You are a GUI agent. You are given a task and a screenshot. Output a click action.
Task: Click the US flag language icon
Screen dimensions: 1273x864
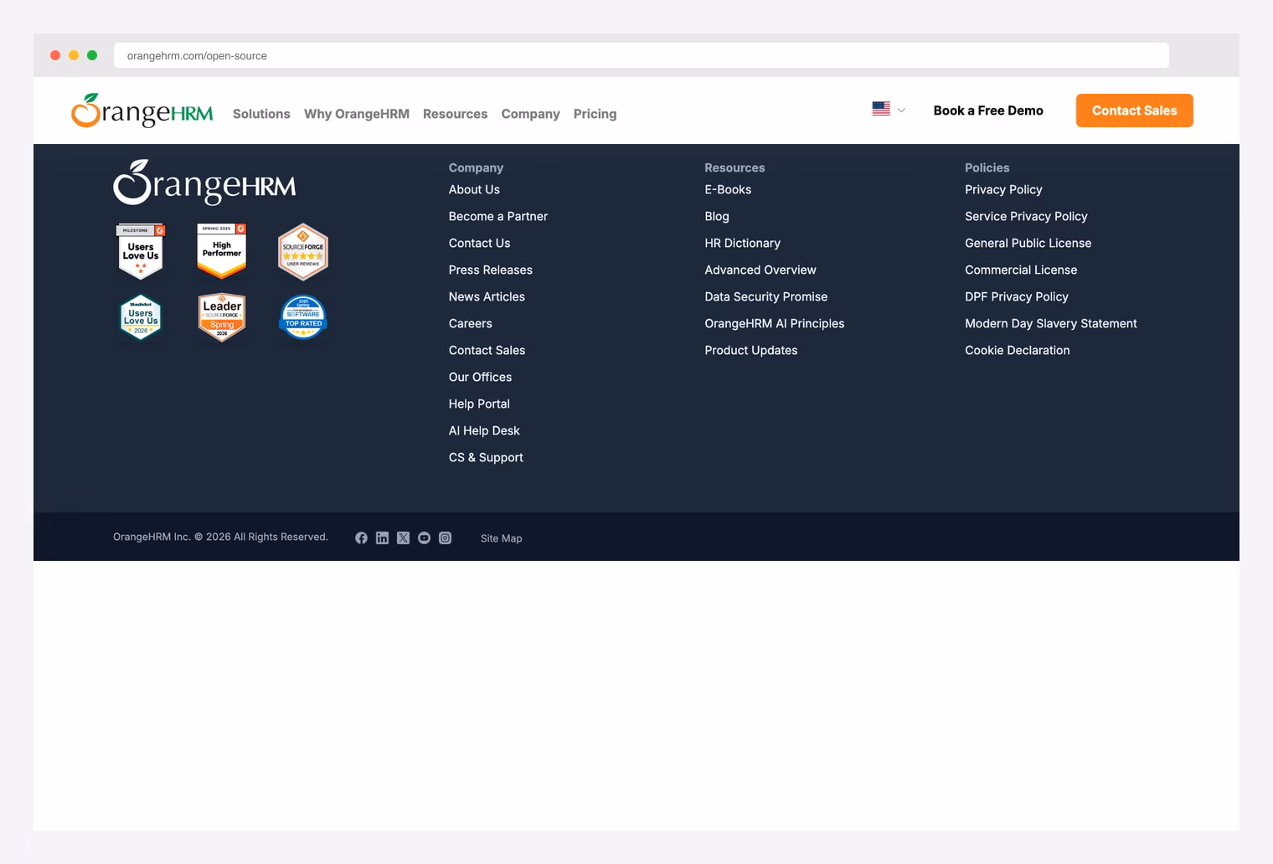[881, 109]
